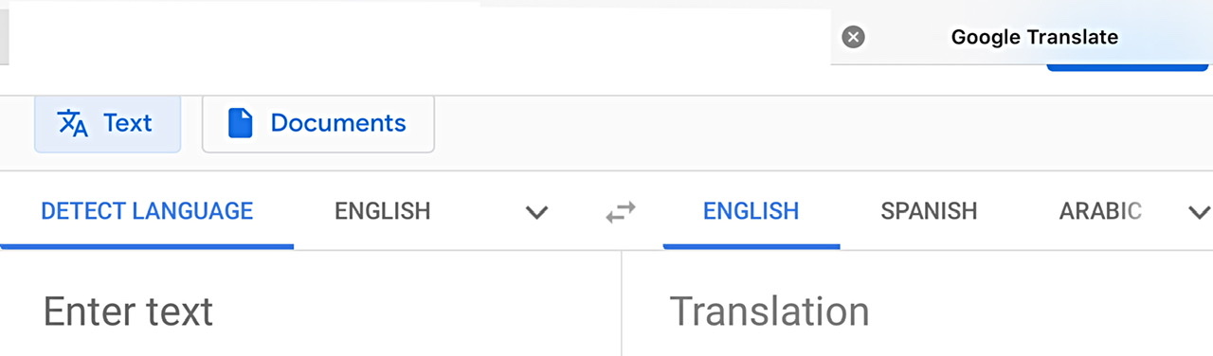Expand the source language list chevron

pos(537,212)
